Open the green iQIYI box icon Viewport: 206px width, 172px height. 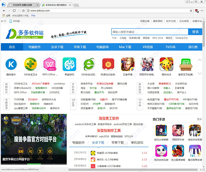[x=186, y=65]
